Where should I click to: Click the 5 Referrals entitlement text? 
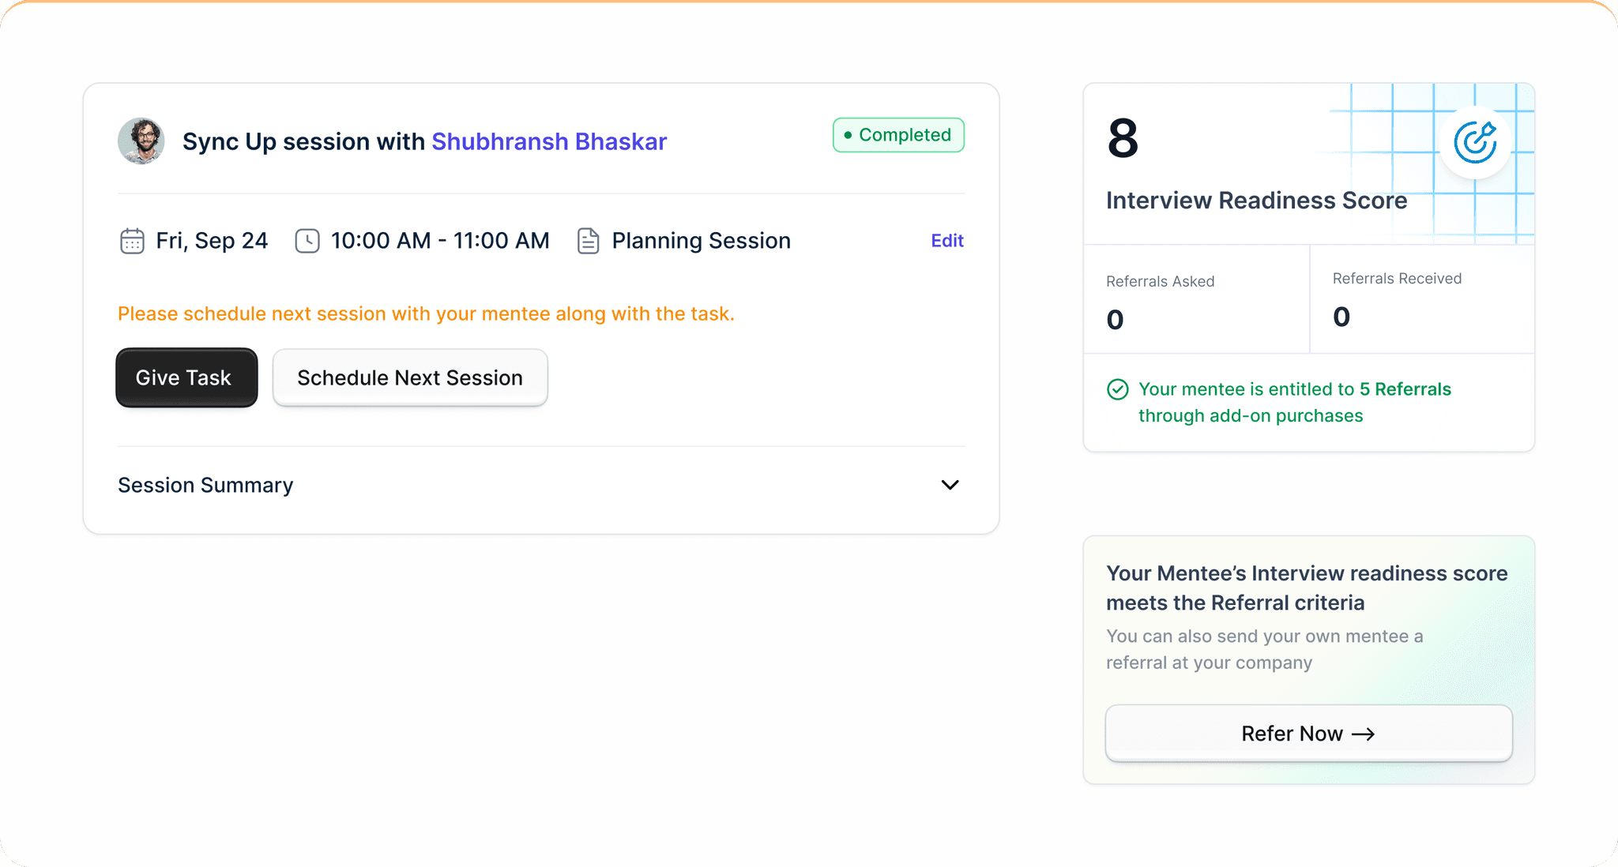tap(1405, 389)
